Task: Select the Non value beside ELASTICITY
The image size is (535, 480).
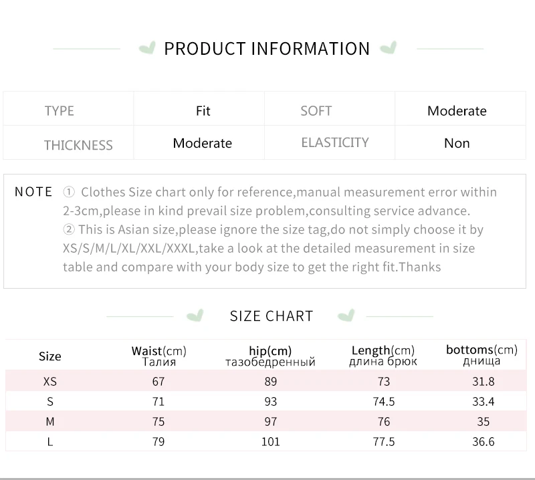Action: tap(457, 143)
